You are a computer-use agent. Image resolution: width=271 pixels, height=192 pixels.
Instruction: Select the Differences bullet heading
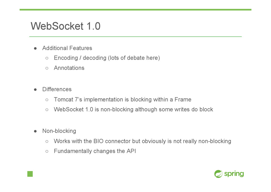click(x=57, y=89)
